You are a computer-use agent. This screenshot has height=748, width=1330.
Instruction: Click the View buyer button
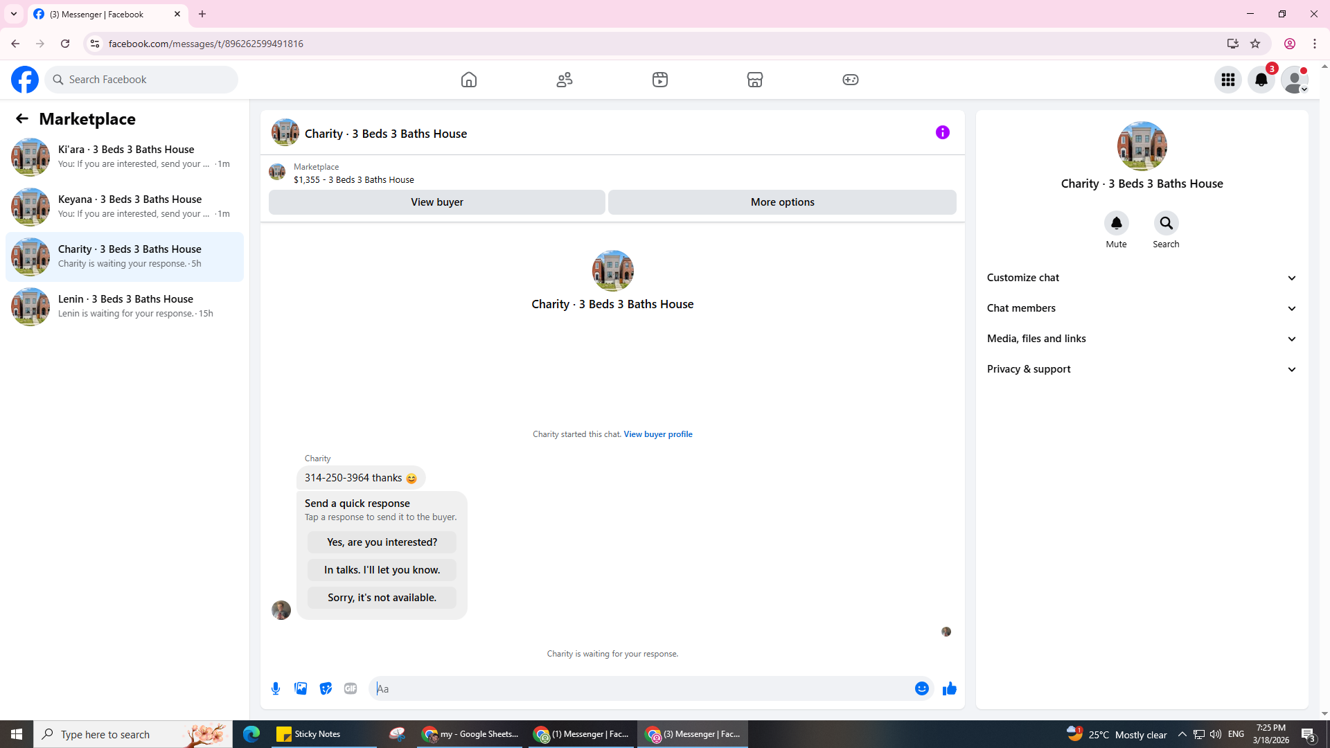coord(436,202)
